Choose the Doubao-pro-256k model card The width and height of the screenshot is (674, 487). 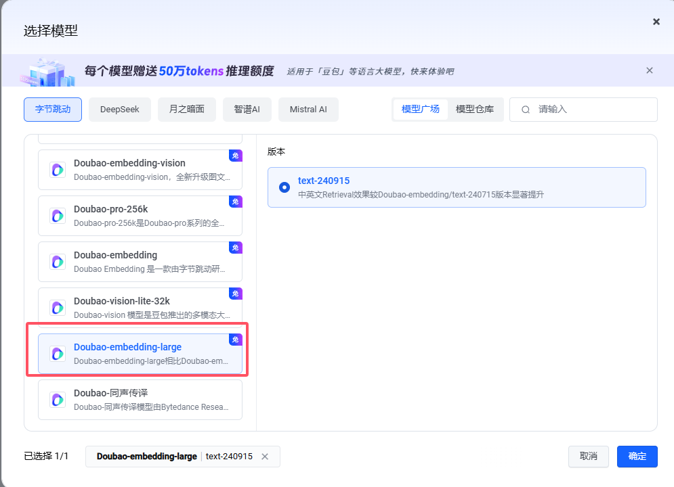point(140,216)
